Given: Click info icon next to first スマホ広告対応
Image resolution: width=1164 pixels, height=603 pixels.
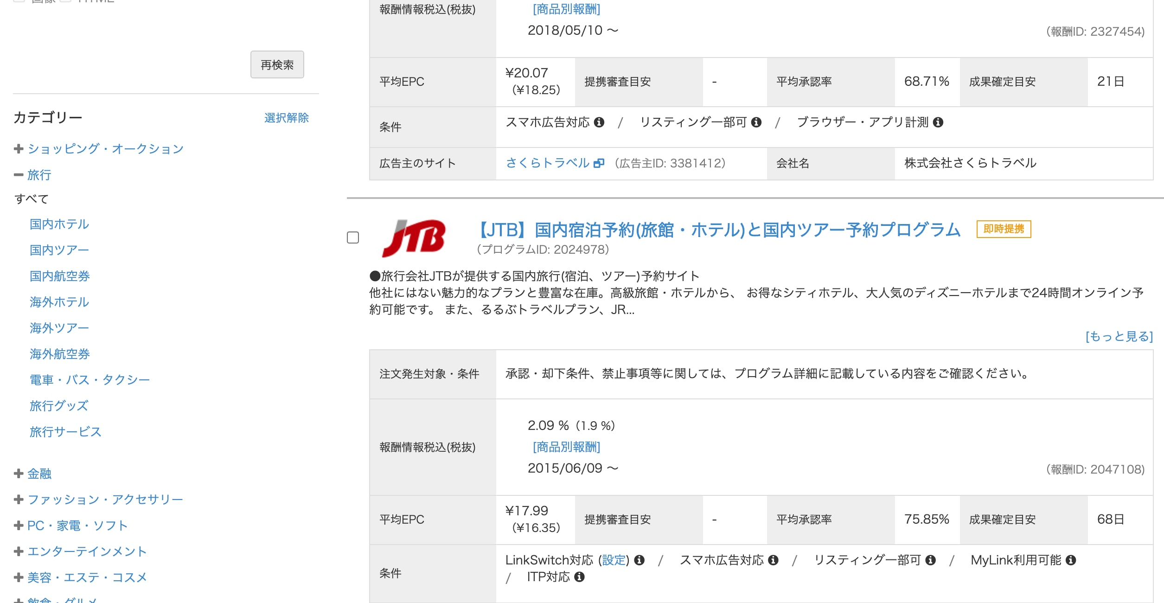Looking at the screenshot, I should (x=599, y=122).
